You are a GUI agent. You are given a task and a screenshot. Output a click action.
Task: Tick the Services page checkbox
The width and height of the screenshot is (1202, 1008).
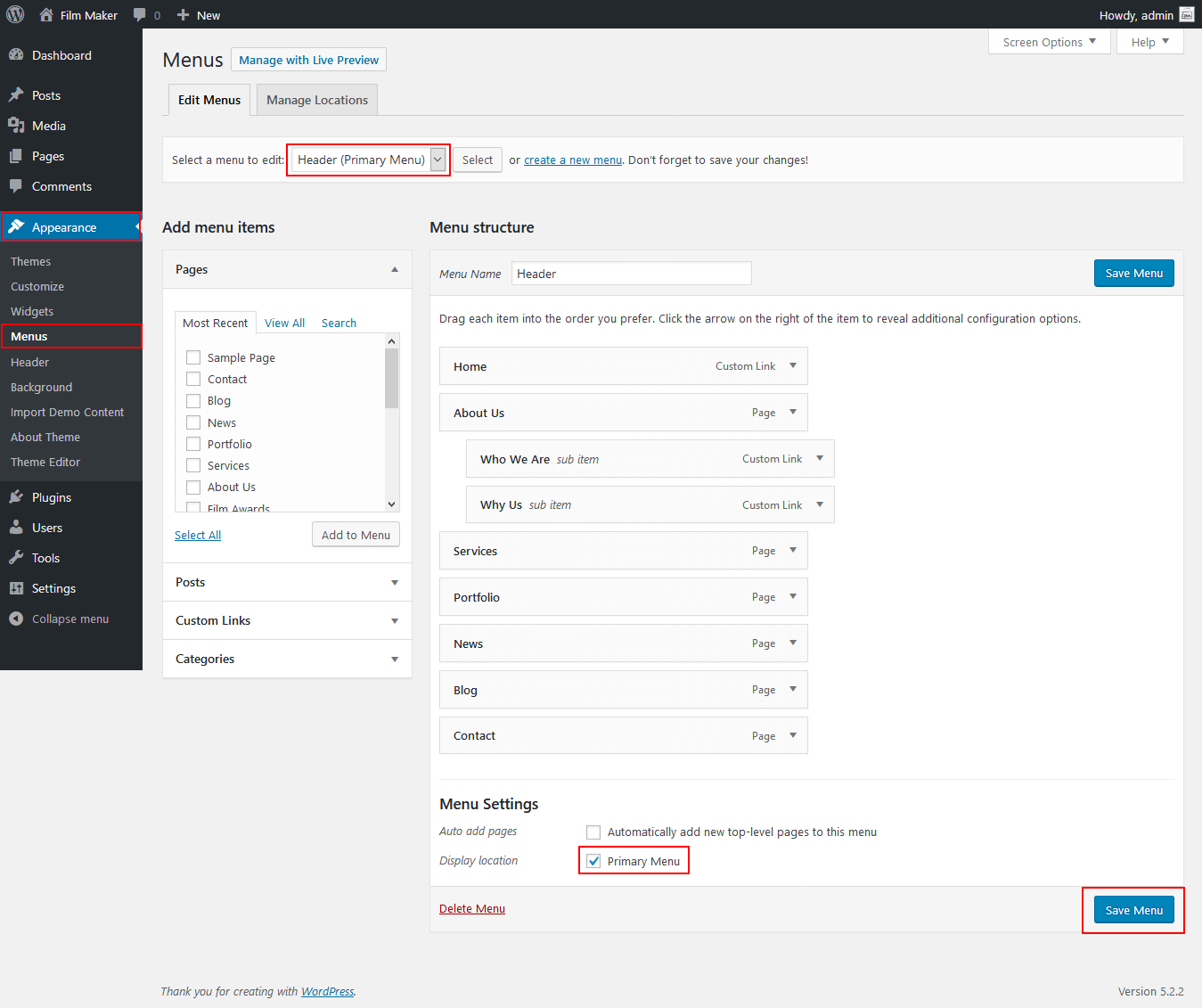(x=193, y=465)
